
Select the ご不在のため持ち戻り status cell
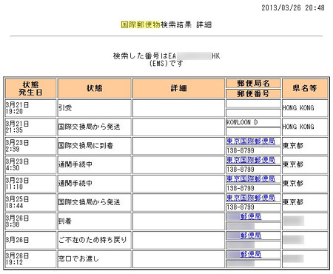tap(95, 240)
